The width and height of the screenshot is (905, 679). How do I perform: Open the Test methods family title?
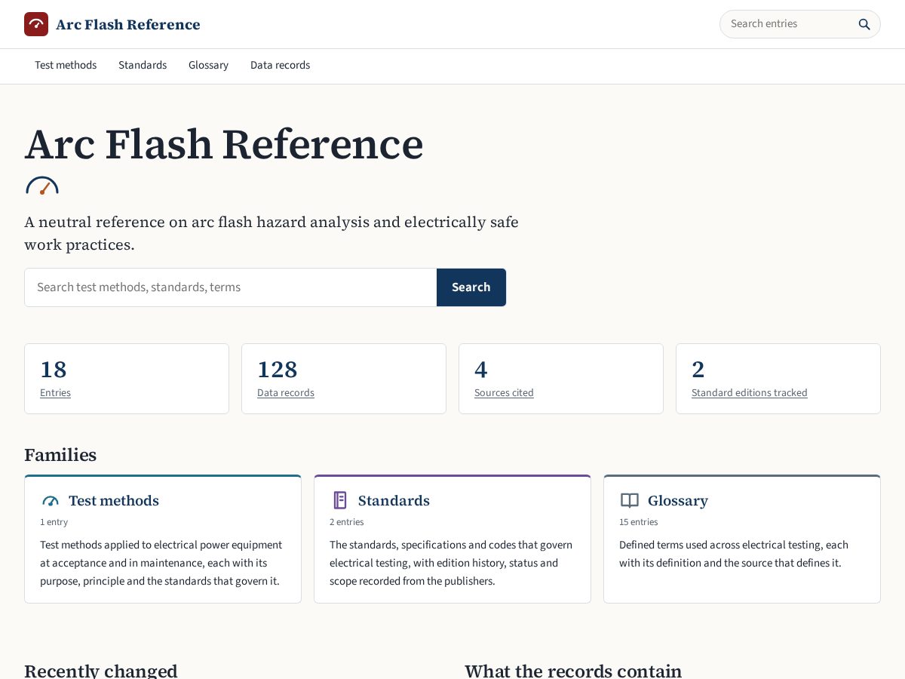(114, 501)
